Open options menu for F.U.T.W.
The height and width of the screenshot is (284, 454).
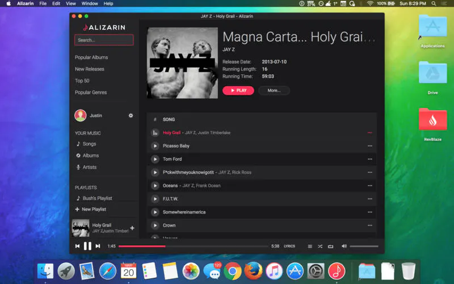[370, 199]
